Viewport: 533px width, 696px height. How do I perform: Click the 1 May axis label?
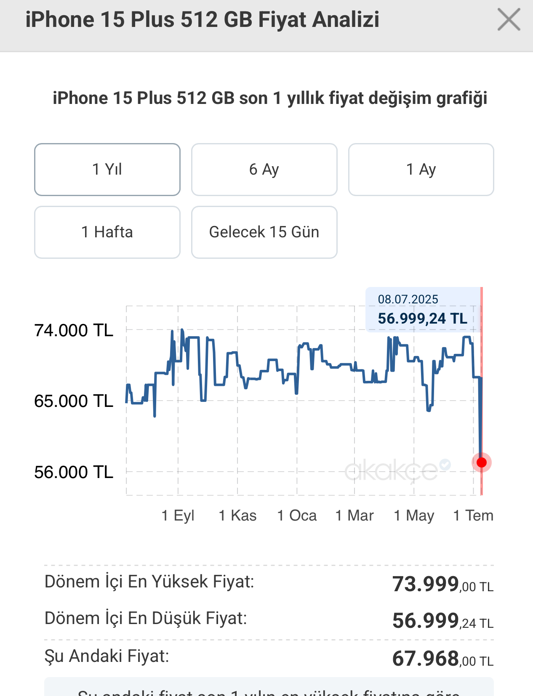pos(414,515)
